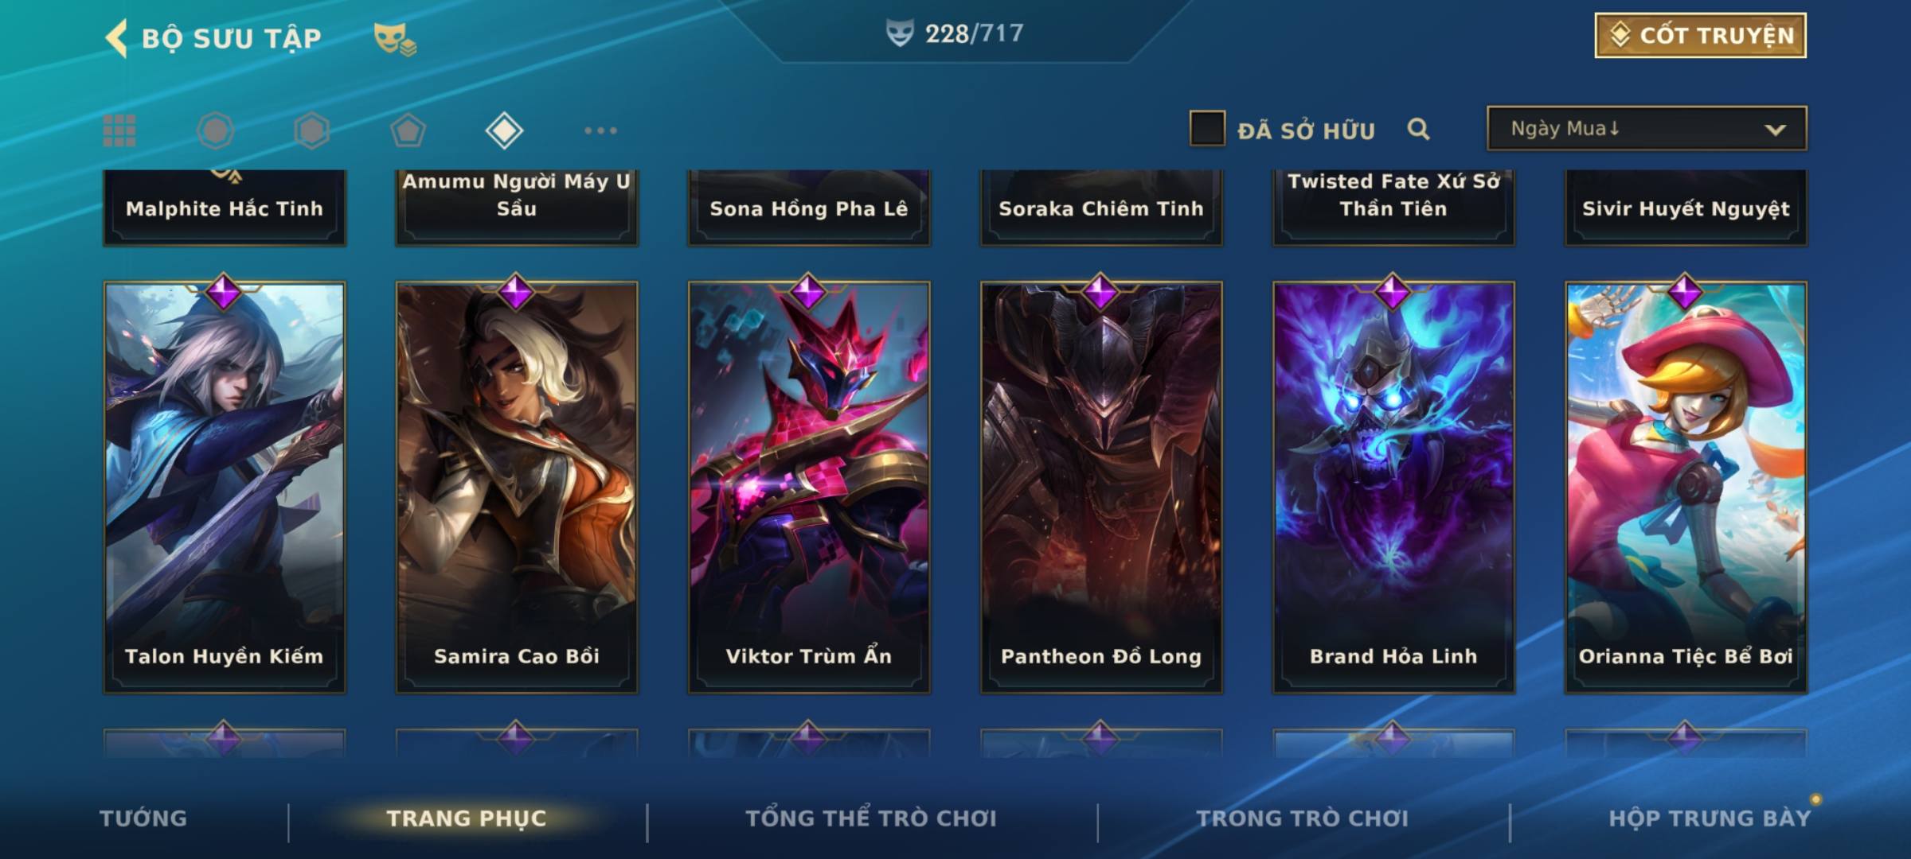This screenshot has width=1911, height=859.
Task: Select the second hexagon rarity filter
Action: pos(312,130)
